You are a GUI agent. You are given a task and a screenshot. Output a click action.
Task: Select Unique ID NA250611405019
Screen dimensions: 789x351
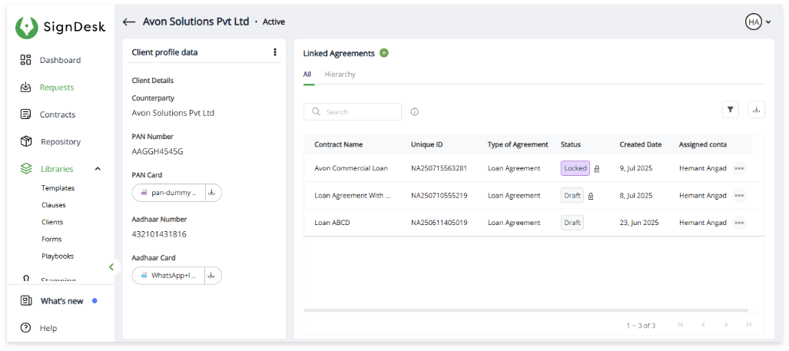[439, 223]
